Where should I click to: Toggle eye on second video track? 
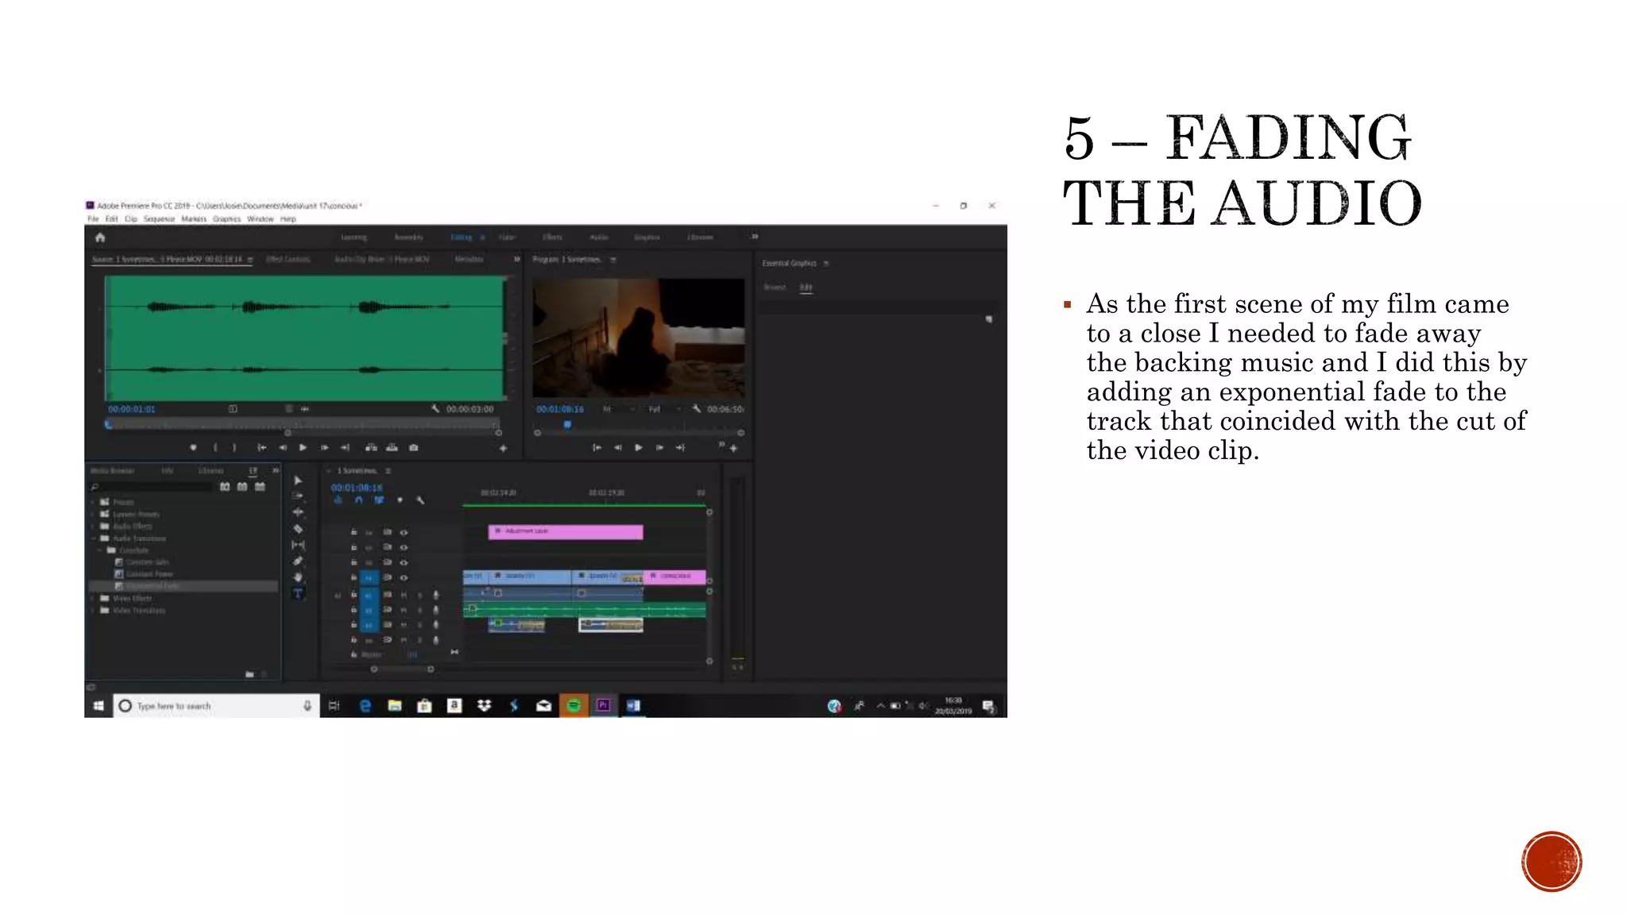[x=404, y=547]
